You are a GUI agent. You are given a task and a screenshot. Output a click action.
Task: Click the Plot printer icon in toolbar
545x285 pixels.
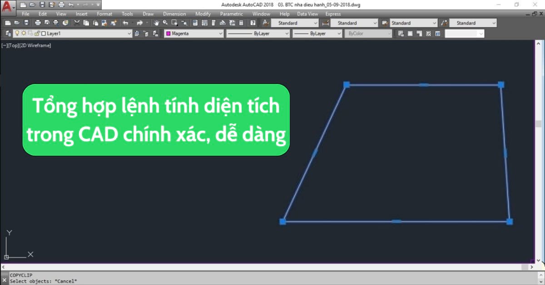[38, 23]
